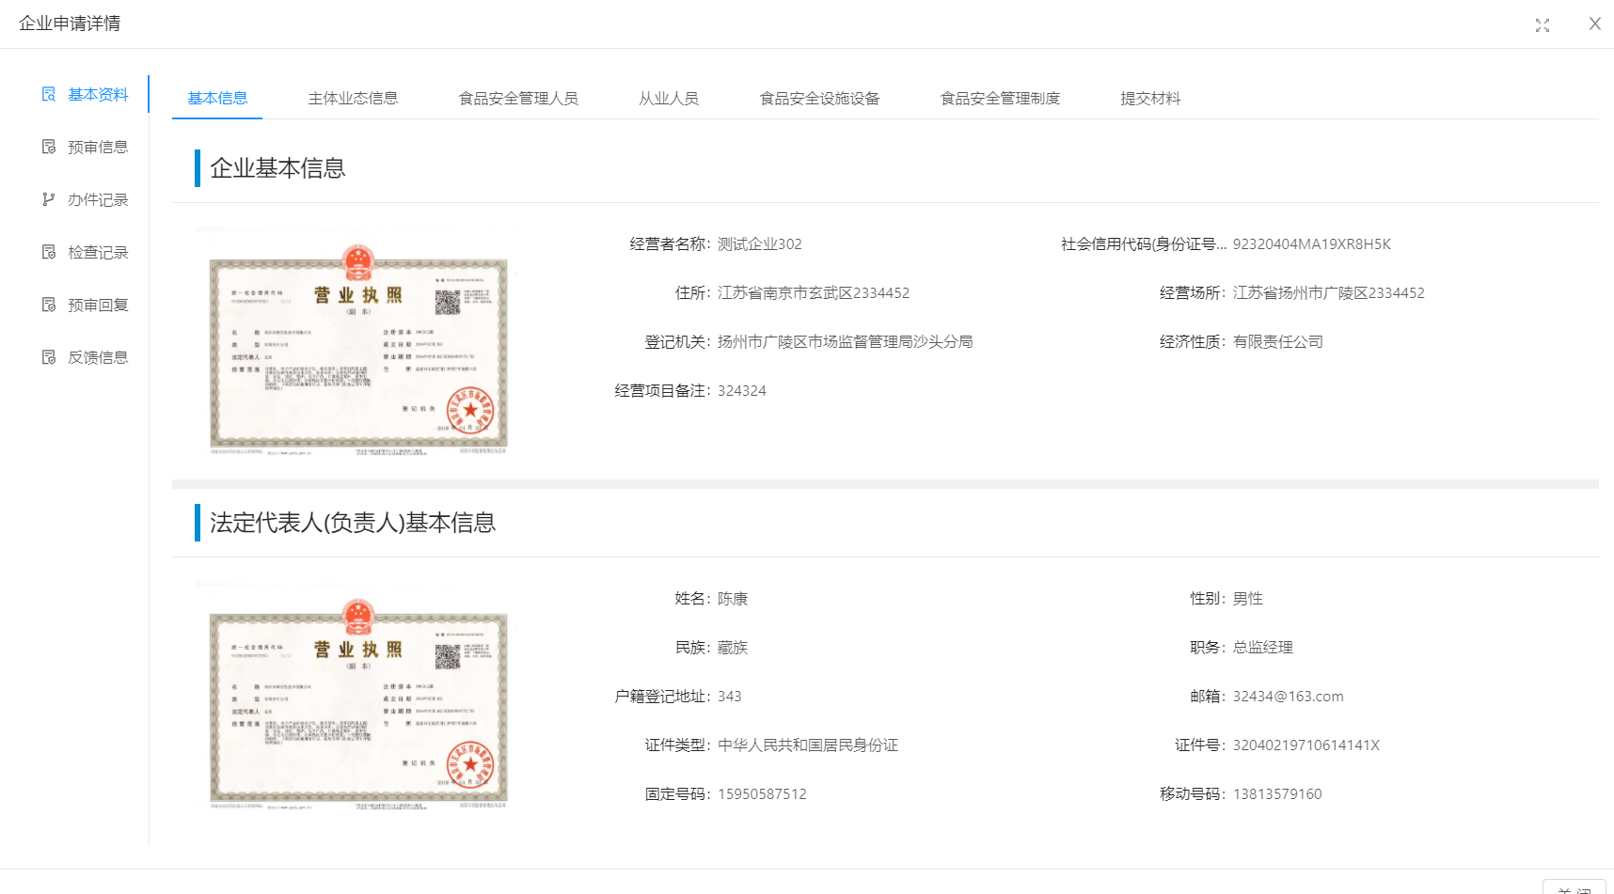Click the 预审信息 document icon
The height and width of the screenshot is (894, 1614).
click(x=49, y=147)
